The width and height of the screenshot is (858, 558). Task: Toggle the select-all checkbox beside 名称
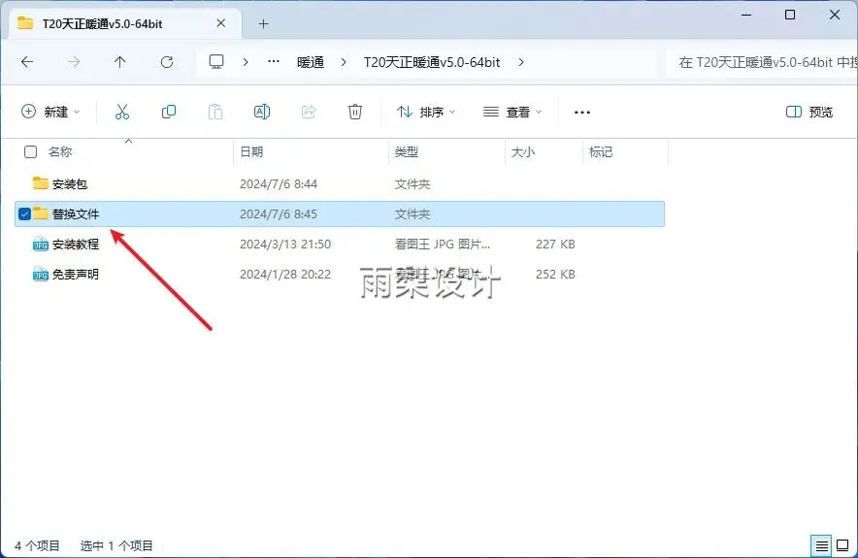[31, 151]
